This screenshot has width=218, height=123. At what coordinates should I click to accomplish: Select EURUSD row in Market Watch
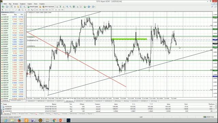pos(12,62)
